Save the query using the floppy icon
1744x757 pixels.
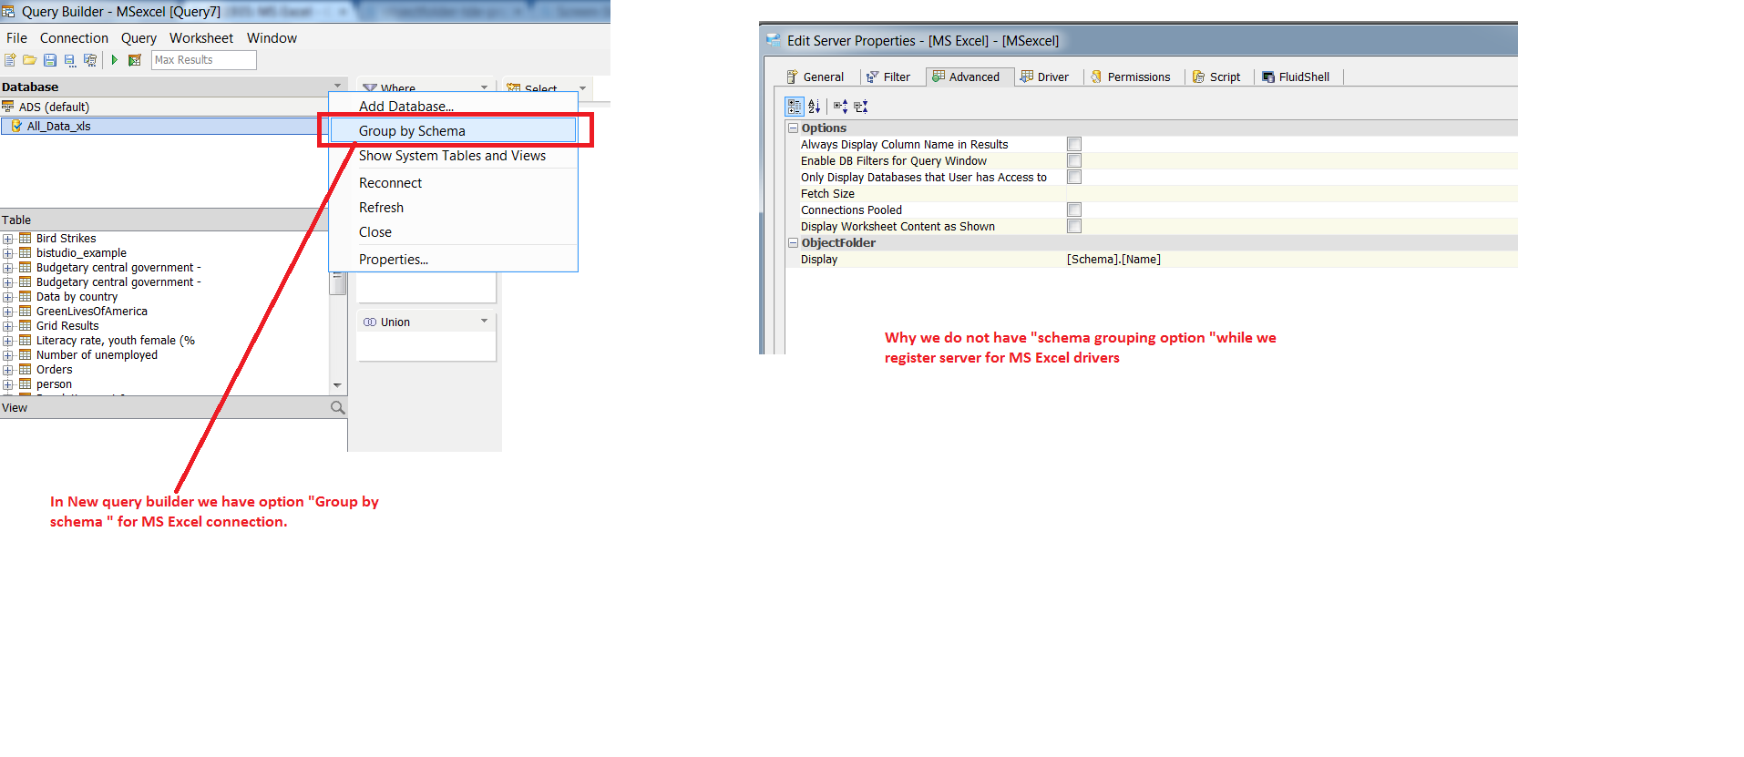click(50, 60)
